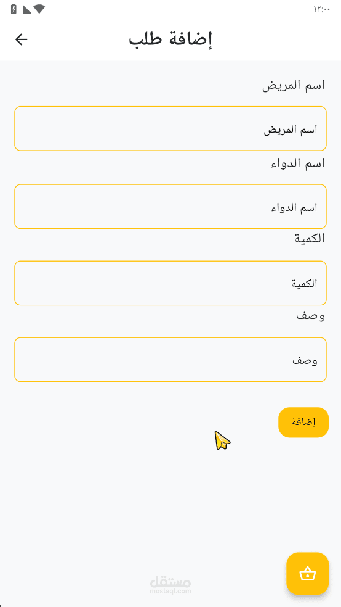
Task: Open the mostaqi.com watermark link
Action: (170, 591)
